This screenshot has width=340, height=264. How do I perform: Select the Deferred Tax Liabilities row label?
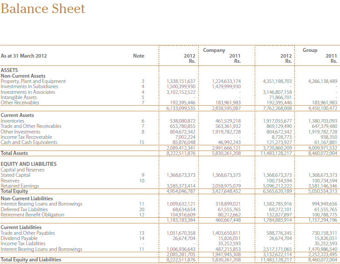[x=24, y=209]
